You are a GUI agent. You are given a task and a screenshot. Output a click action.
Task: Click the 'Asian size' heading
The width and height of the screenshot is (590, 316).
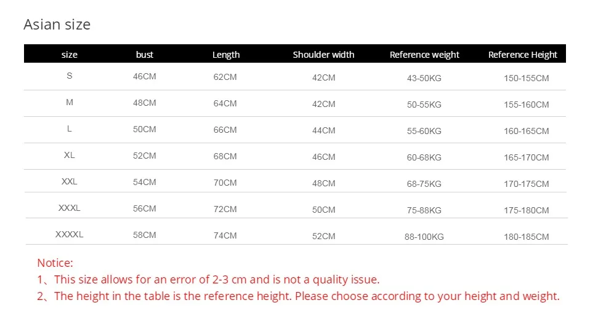[57, 25]
